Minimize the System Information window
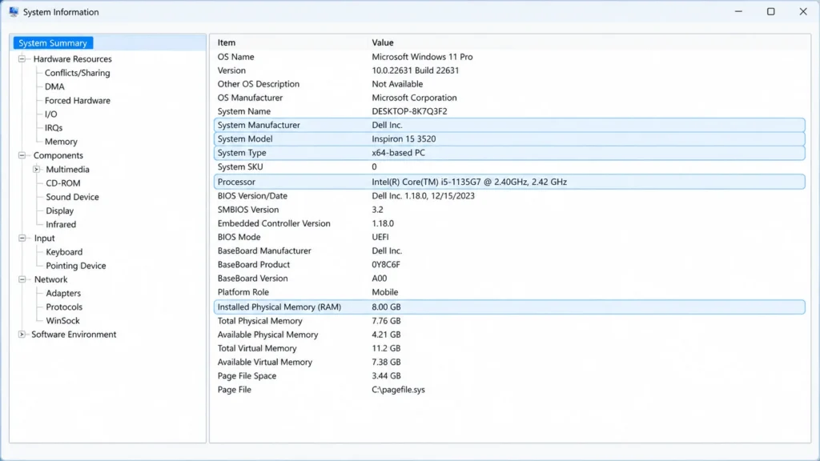Image resolution: width=820 pixels, height=461 pixels. click(x=738, y=11)
